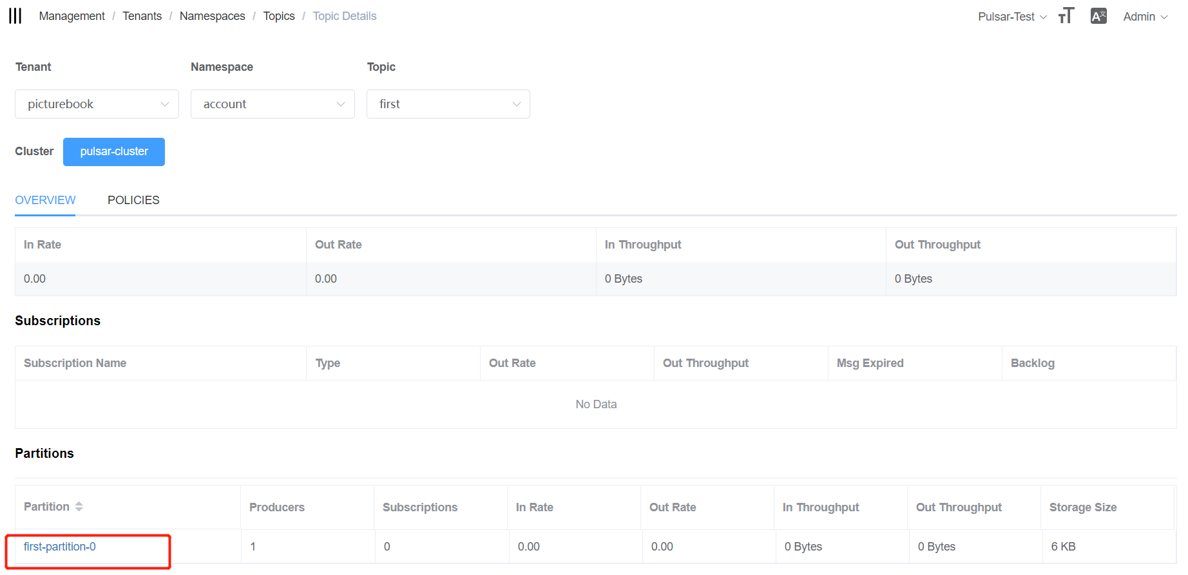Open the Topic first dropdown
The width and height of the screenshot is (1188, 575).
(448, 104)
